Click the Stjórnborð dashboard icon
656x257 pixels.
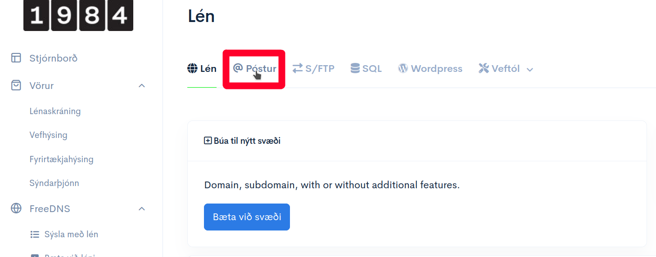coord(16,58)
